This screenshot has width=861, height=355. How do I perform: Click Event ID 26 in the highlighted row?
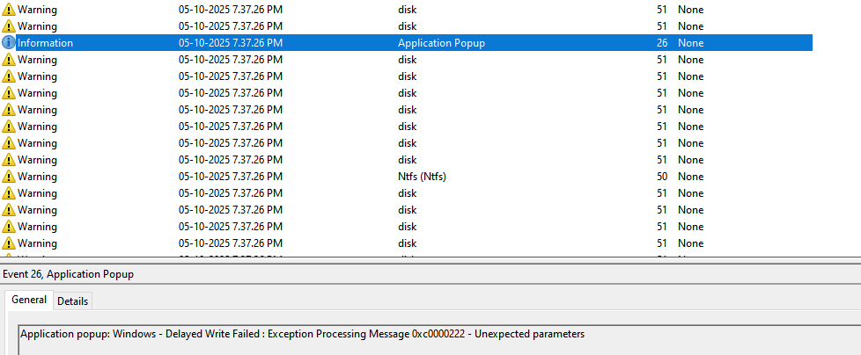coord(661,43)
